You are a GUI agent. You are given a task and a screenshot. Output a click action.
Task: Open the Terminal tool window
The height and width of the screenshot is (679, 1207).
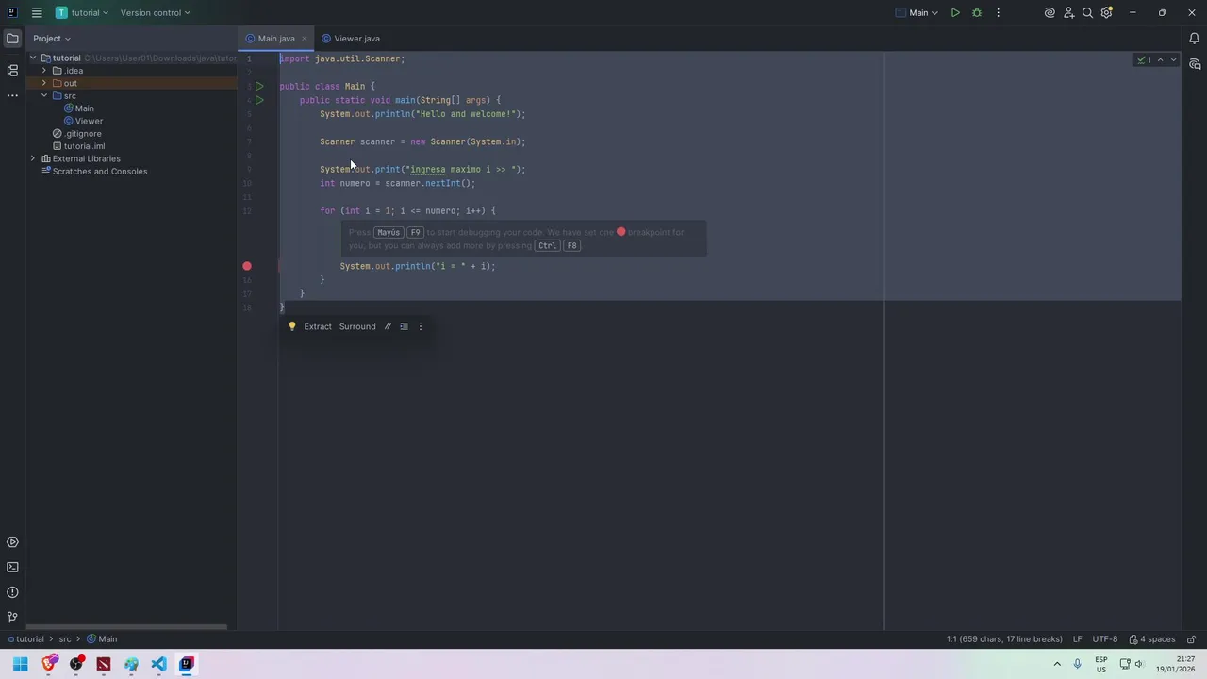pyautogui.click(x=12, y=567)
